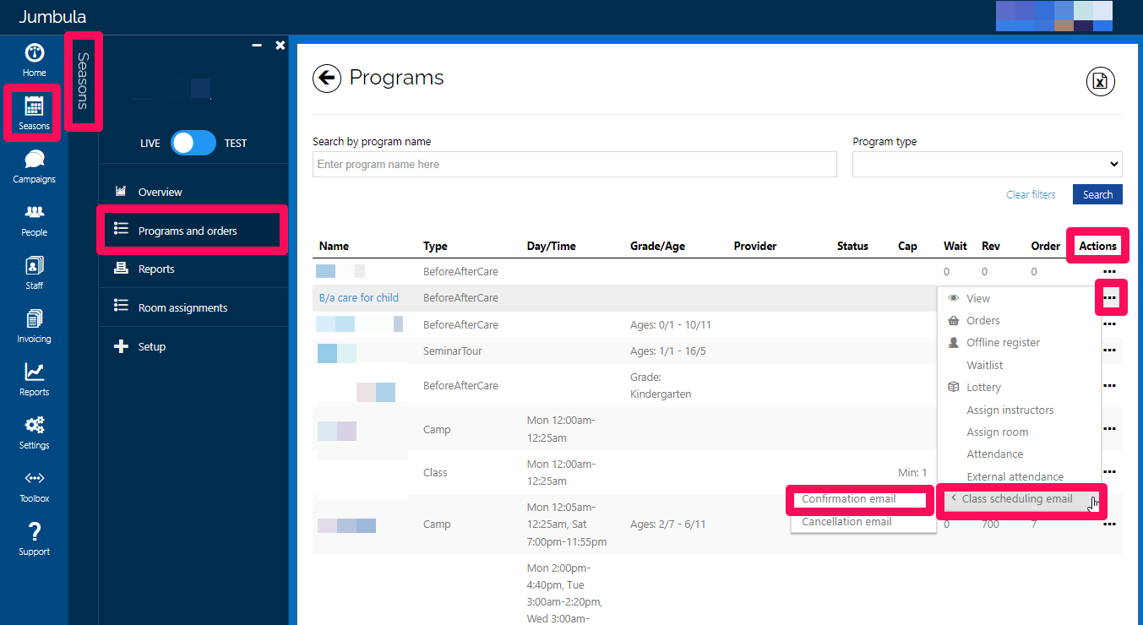Click the Day/Time column header
The height and width of the screenshot is (625, 1143).
[551, 246]
